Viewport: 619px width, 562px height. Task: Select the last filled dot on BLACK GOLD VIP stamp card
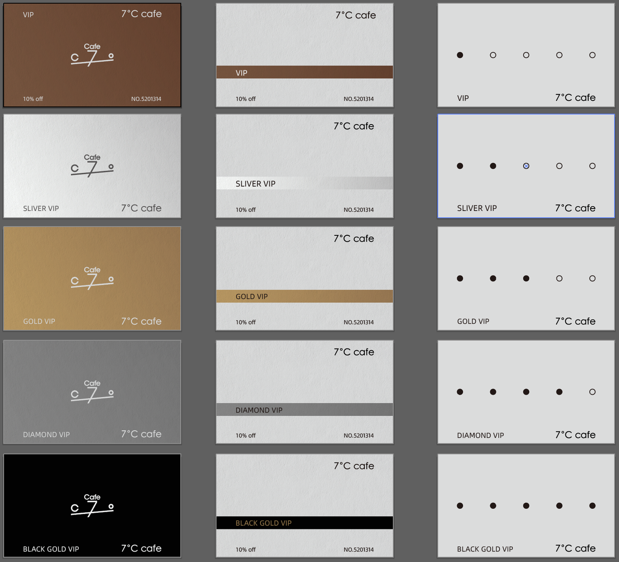click(592, 506)
